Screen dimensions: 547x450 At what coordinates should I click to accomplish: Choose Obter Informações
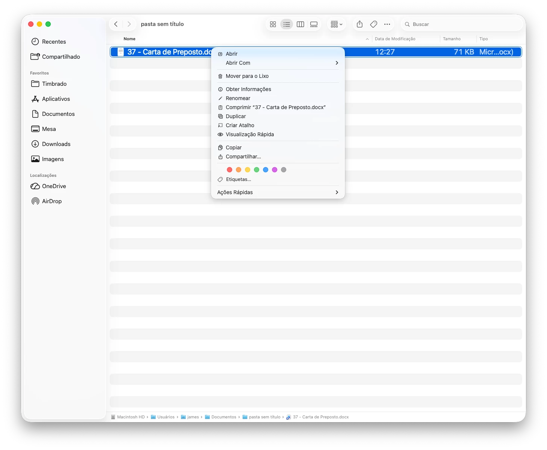(278, 89)
